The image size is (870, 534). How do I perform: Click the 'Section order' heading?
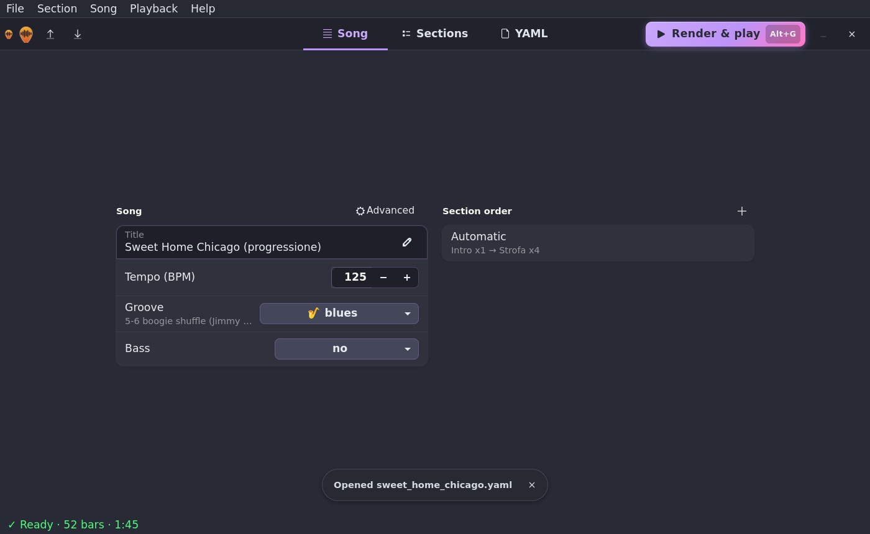pos(477,211)
